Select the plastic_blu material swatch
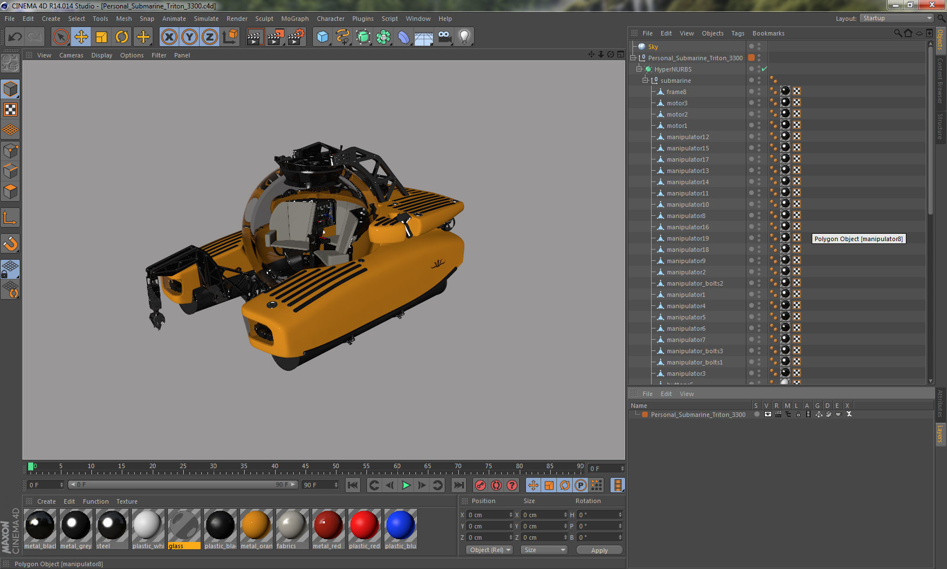947x569 pixels. click(401, 529)
